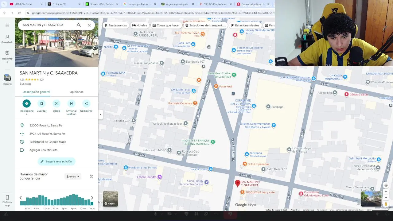Image resolution: width=393 pixels, height=221 pixels.
Task: Click BIRIQUITINA bar y café marker
Action: (x=242, y=192)
